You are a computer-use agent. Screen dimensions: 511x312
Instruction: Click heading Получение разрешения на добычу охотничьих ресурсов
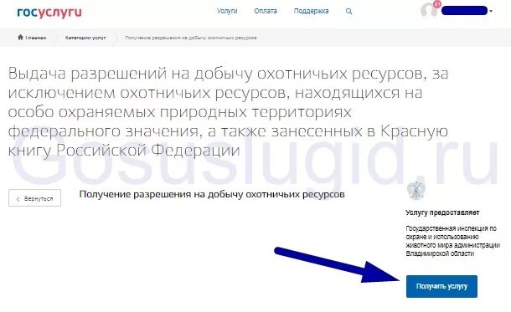(x=212, y=194)
